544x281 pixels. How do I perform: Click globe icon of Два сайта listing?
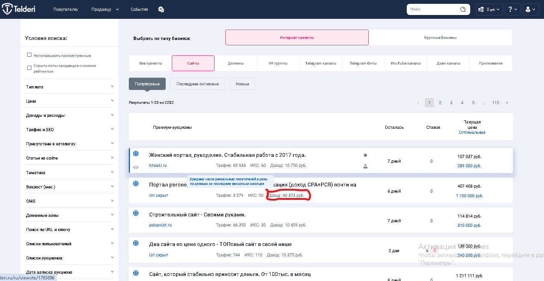coord(136,243)
